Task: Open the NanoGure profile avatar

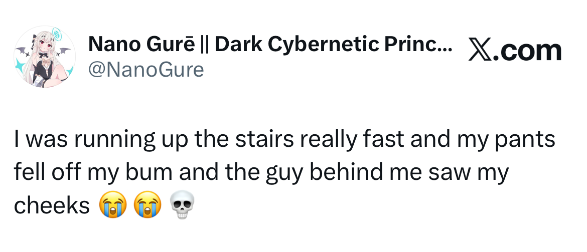Action: click(x=45, y=57)
